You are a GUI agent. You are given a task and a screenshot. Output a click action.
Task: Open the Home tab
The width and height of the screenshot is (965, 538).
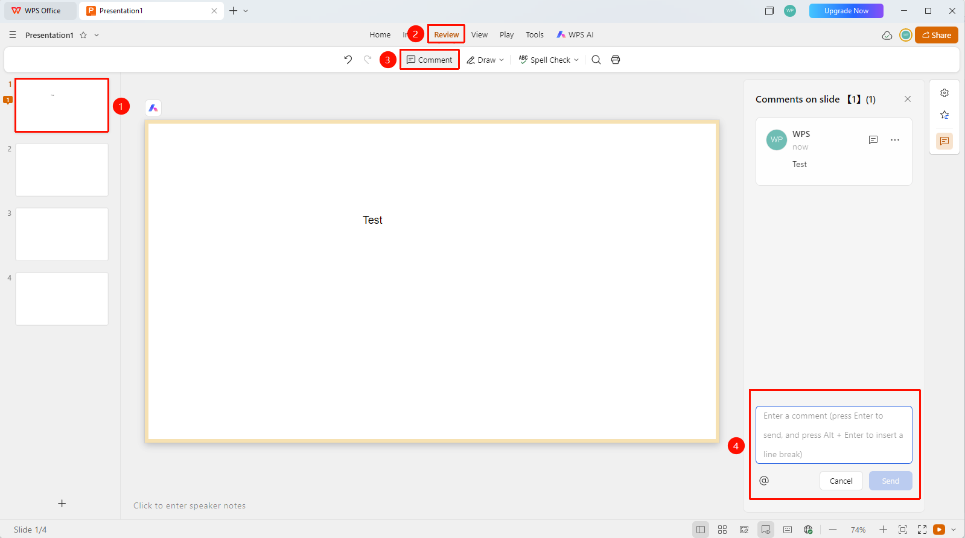point(380,35)
